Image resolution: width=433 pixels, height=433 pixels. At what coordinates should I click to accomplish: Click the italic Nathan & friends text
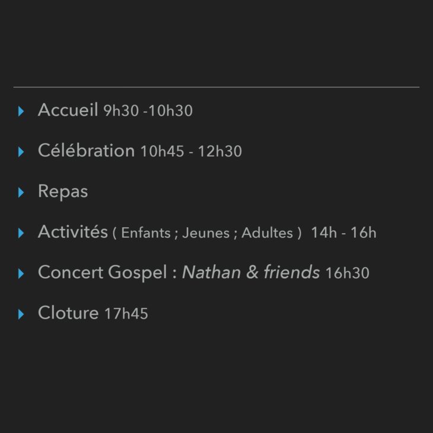[x=251, y=272]
